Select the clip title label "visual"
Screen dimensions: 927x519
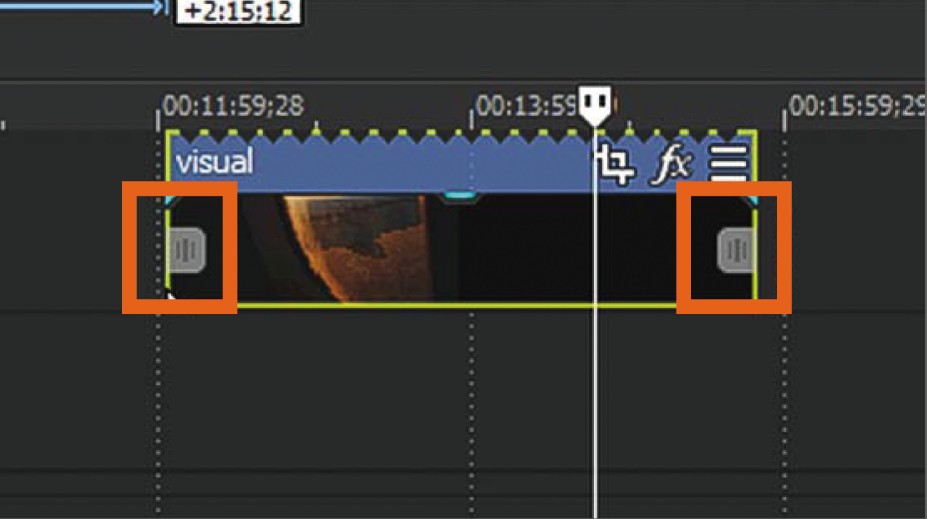(x=215, y=163)
